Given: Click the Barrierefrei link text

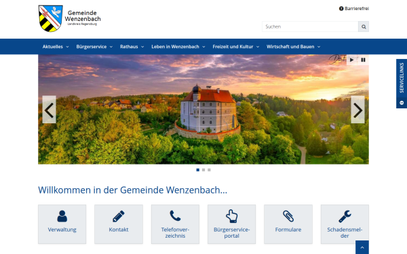Looking at the screenshot, I should [357, 9].
